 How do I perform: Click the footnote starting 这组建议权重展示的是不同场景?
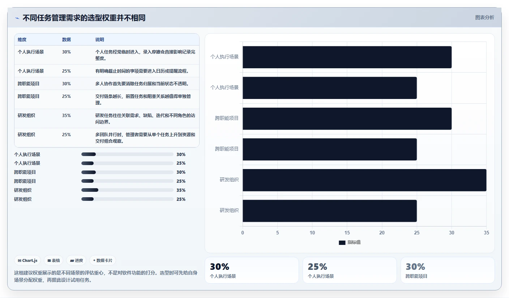pos(106,276)
